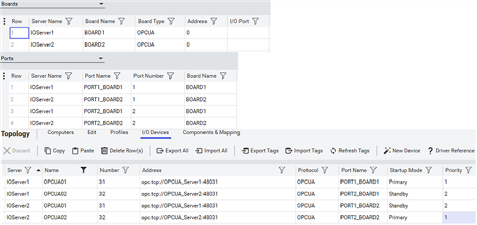Click the Delete Row(s) button
This screenshot has height=225, width=477.
122,151
